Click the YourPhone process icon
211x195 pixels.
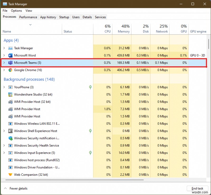[10, 87]
